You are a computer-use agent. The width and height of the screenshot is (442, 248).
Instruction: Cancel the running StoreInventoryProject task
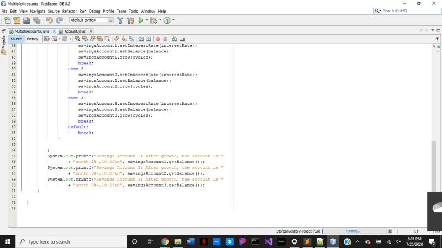[390, 231]
